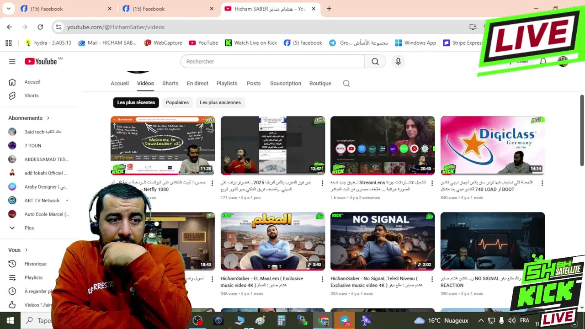The height and width of the screenshot is (329, 585).
Task: Switch to the channel Shorts tab
Action: click(170, 83)
